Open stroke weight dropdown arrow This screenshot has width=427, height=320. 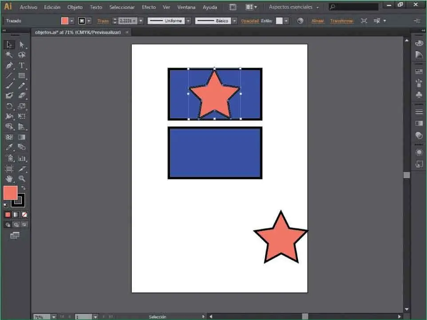click(x=141, y=21)
